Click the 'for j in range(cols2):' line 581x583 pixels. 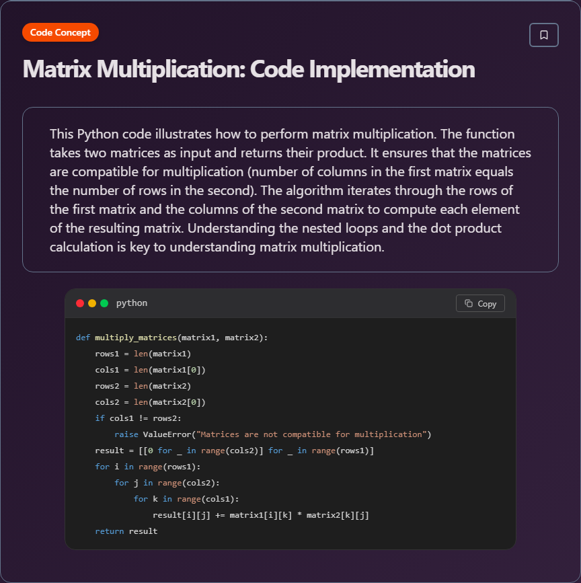[167, 483]
